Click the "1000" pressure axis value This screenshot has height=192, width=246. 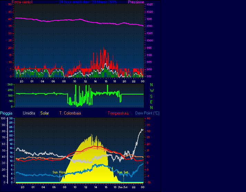coord(150,40)
